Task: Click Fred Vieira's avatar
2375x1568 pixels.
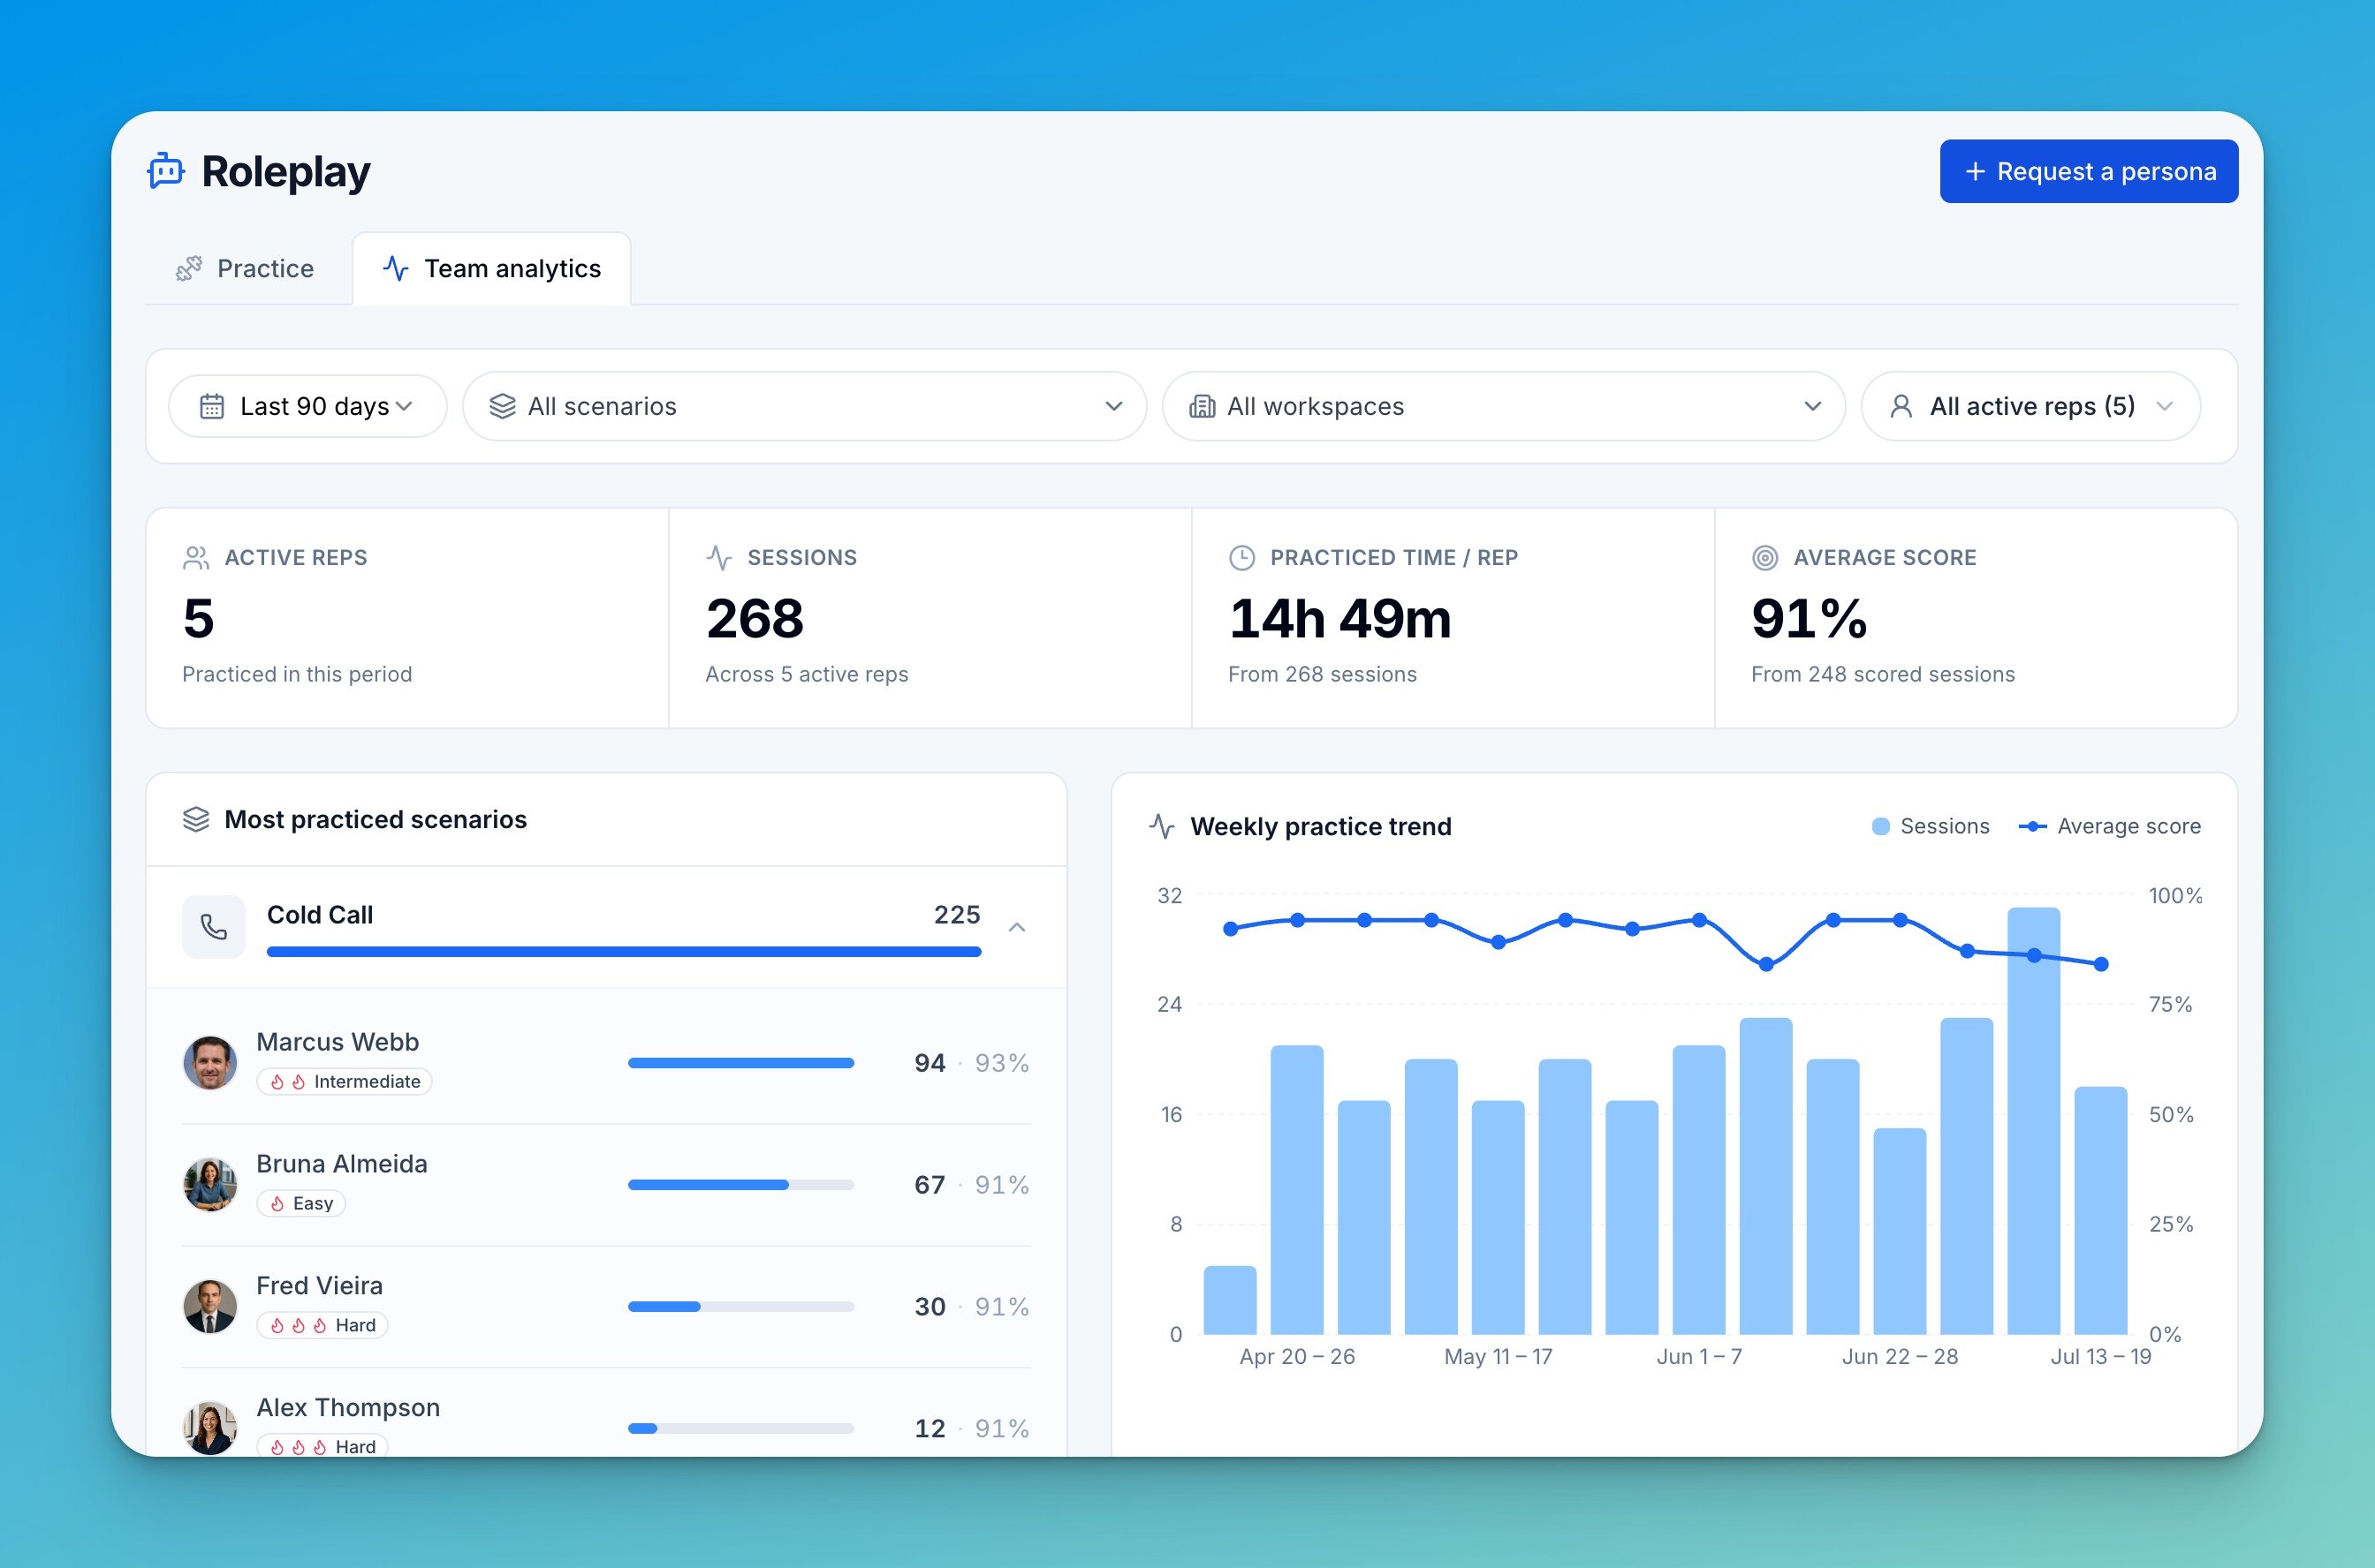Action: (x=210, y=1306)
